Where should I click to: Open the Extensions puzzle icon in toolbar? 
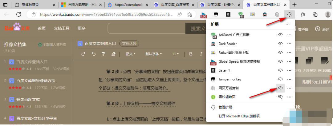[289, 14]
